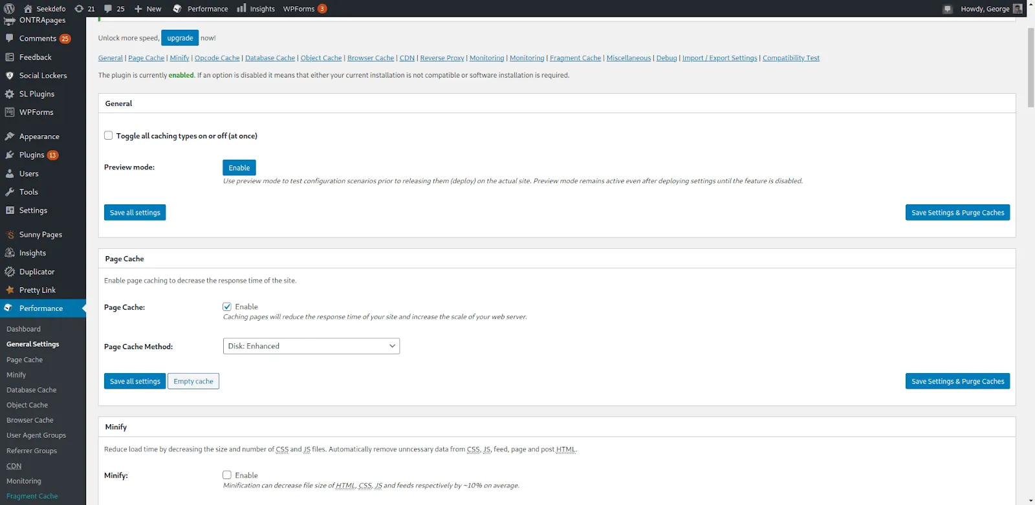1035x505 pixels.
Task: Click the Insights sidebar icon
Action: click(x=10, y=253)
